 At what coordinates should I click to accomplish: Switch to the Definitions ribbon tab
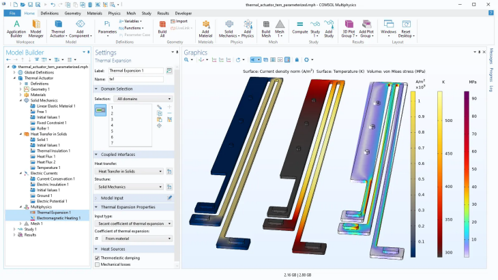[50, 14]
